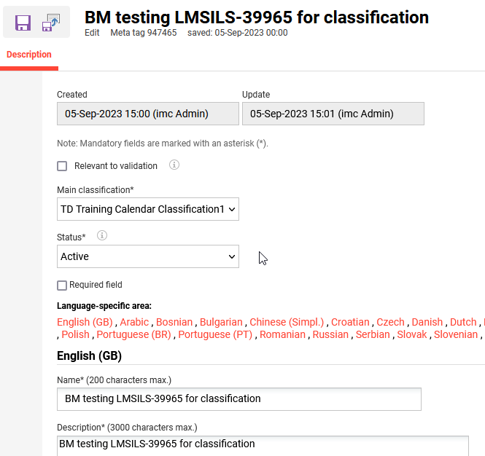Click the Romanian language link
The image size is (485, 456).
[x=282, y=334]
